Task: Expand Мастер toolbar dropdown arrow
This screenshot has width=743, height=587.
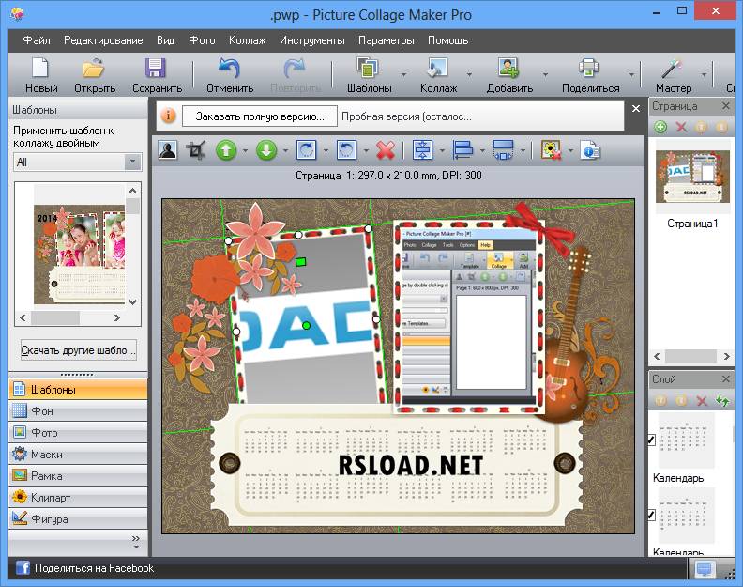Action: [x=704, y=74]
